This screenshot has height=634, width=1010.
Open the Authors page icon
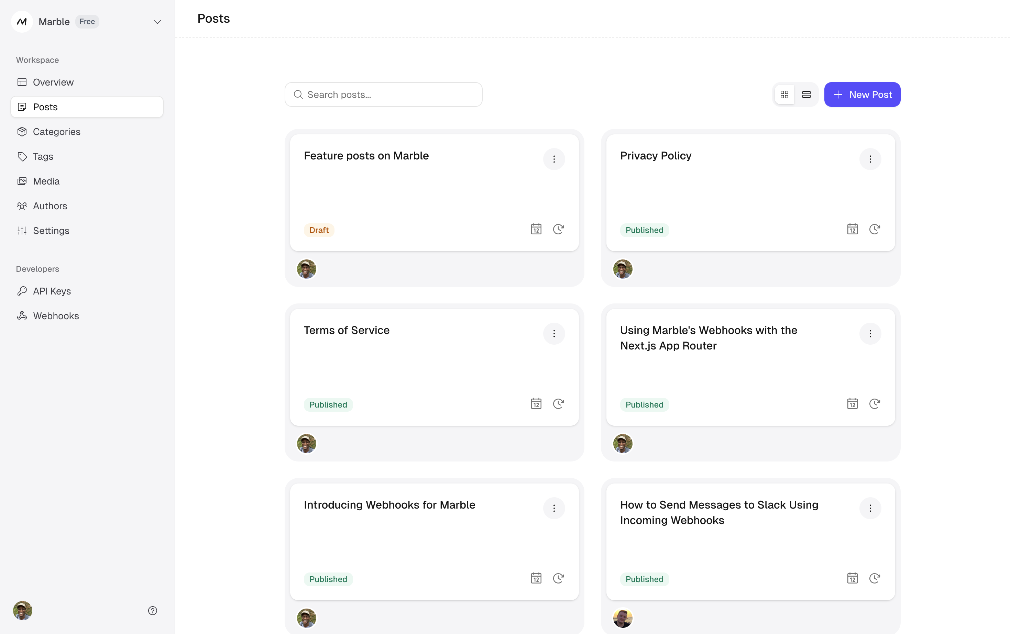[22, 206]
